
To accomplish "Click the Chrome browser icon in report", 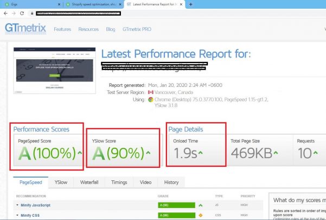I will (151, 99).
